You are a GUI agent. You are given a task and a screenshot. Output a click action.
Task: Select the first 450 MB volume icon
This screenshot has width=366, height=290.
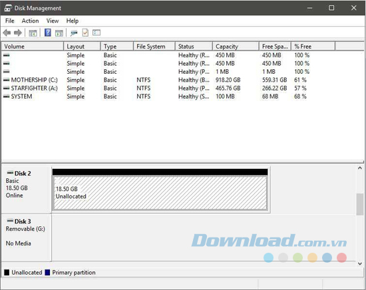pyautogui.click(x=7, y=55)
